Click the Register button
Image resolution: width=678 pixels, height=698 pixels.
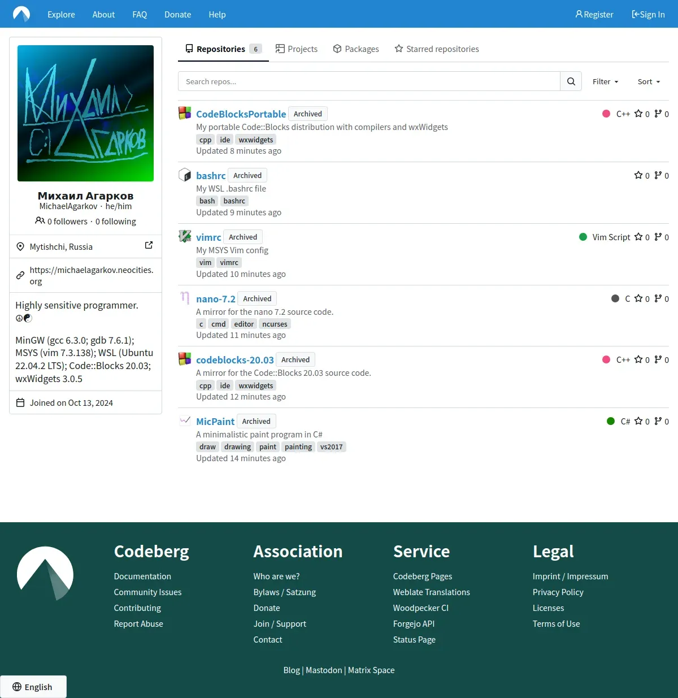(x=594, y=14)
